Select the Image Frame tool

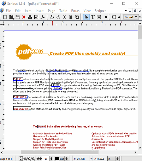(99, 17)
